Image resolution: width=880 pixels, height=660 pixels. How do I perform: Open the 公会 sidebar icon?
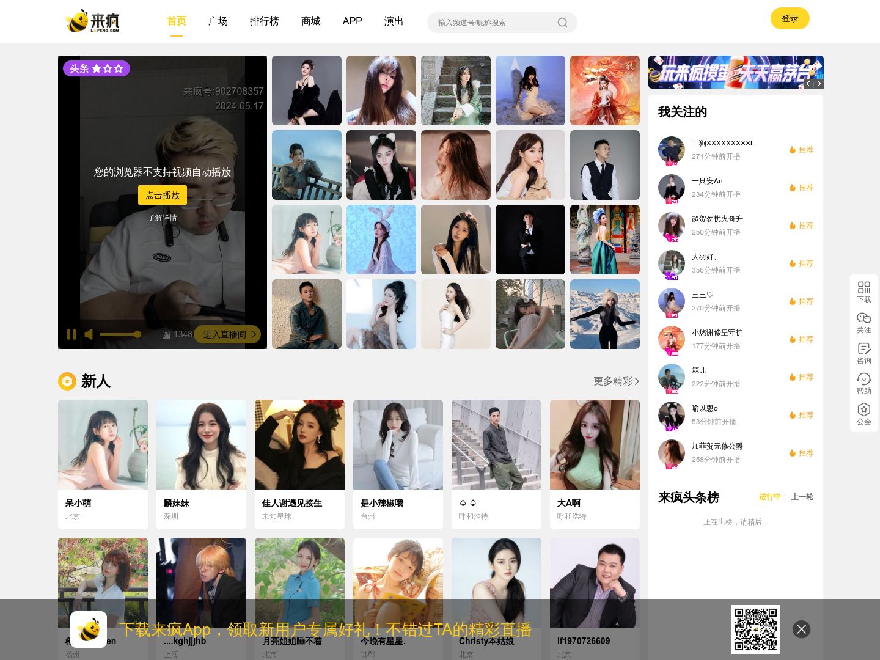[864, 414]
